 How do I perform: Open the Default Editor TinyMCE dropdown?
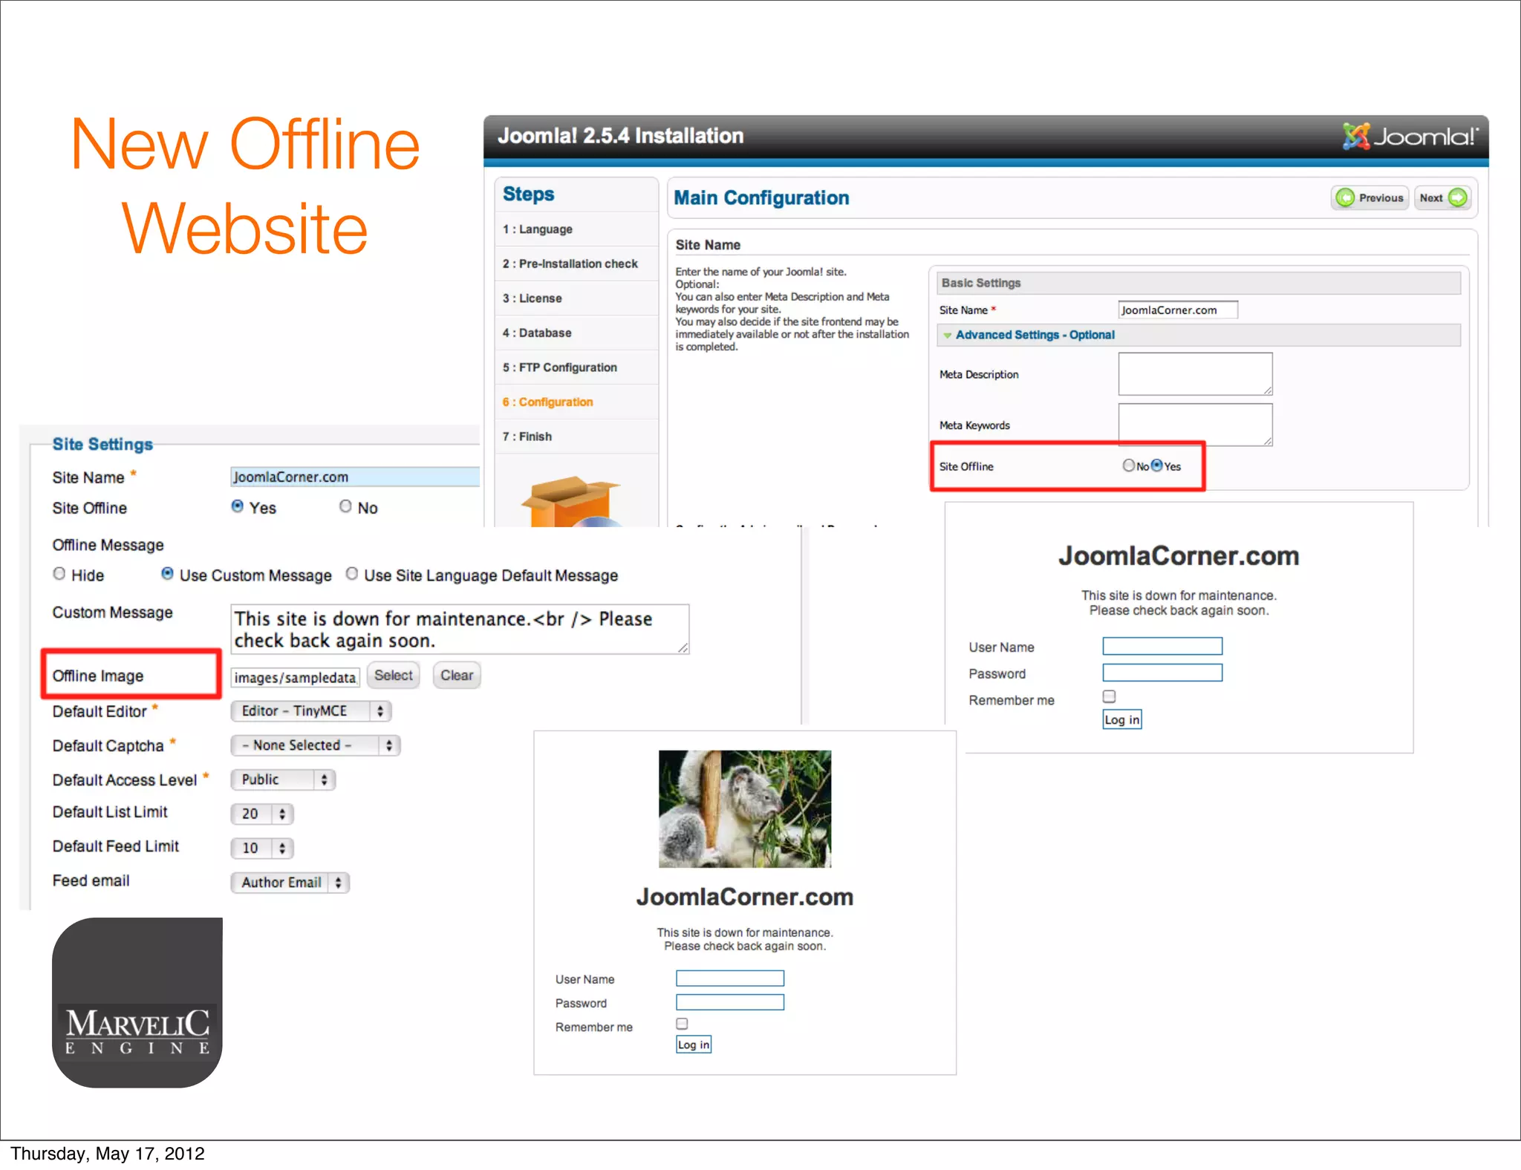[311, 711]
